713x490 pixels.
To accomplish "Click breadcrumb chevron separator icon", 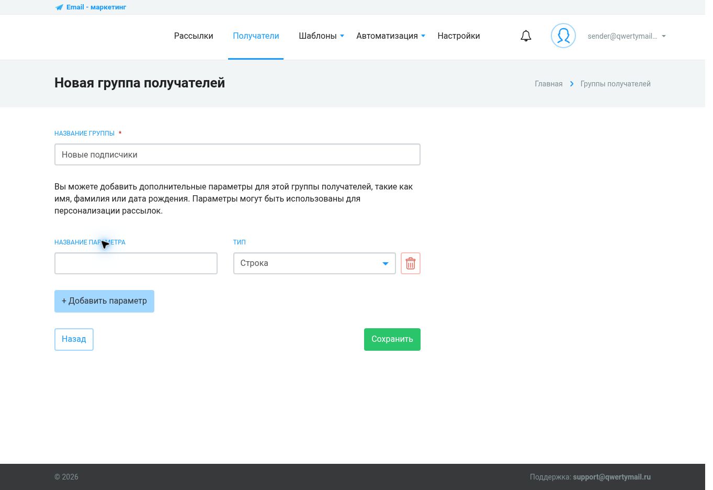I will pyautogui.click(x=572, y=84).
